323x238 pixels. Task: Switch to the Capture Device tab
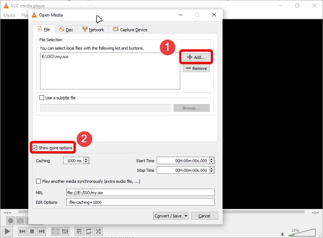pos(130,29)
